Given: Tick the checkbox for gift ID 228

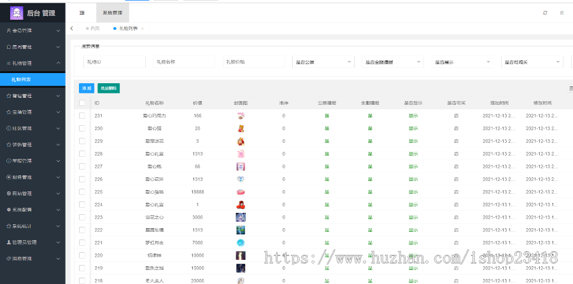Looking at the screenshot, I should pyautogui.click(x=82, y=154).
